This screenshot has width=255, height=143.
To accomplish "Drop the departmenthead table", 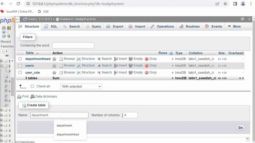I will click(x=151, y=59).
